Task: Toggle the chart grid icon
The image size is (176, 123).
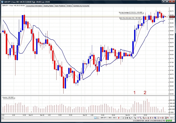Action: tap(127, 118)
